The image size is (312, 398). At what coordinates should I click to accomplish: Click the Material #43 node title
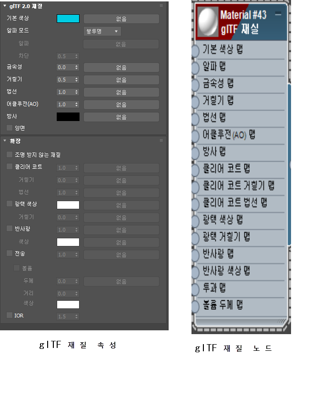[x=243, y=15]
